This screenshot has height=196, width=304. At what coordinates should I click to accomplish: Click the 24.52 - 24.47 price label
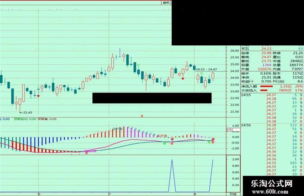pos(206,69)
